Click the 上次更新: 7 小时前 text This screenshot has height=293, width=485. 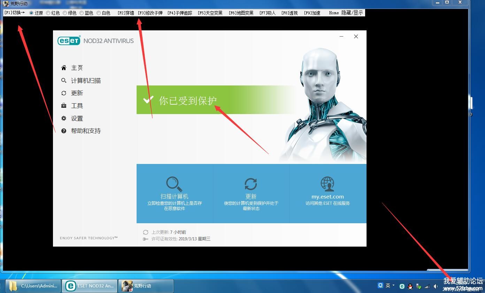point(169,232)
